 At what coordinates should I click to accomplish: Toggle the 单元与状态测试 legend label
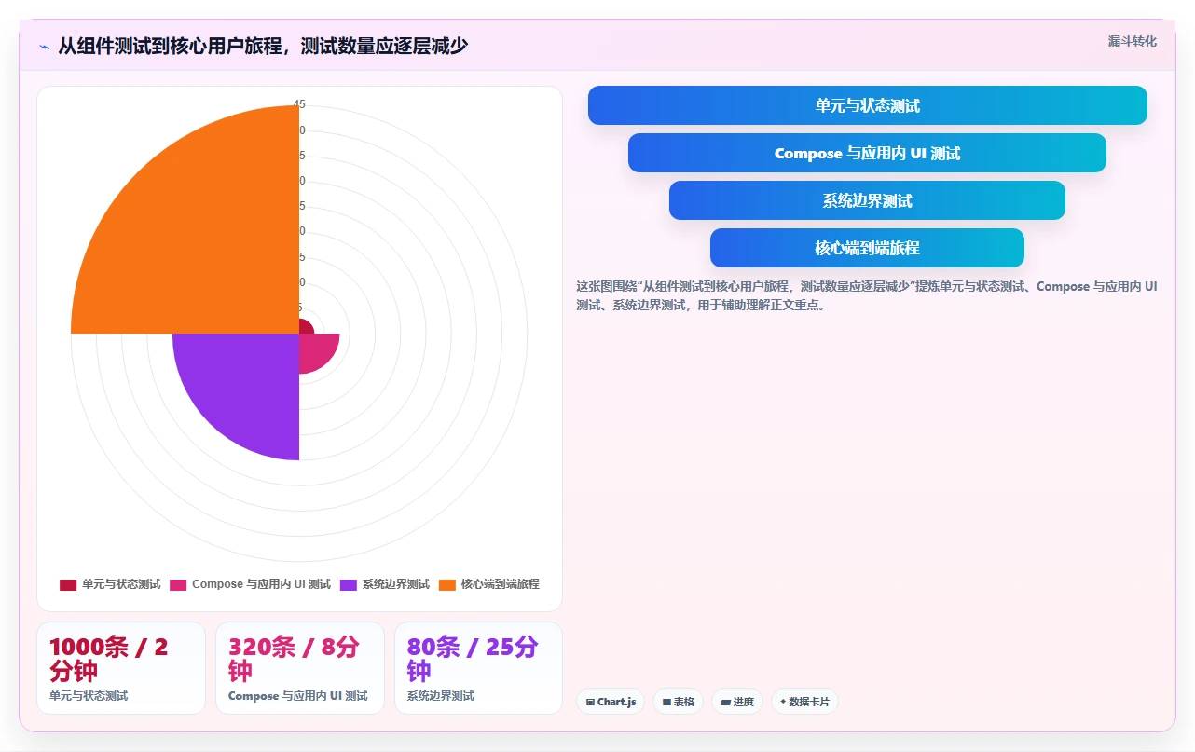click(x=121, y=584)
